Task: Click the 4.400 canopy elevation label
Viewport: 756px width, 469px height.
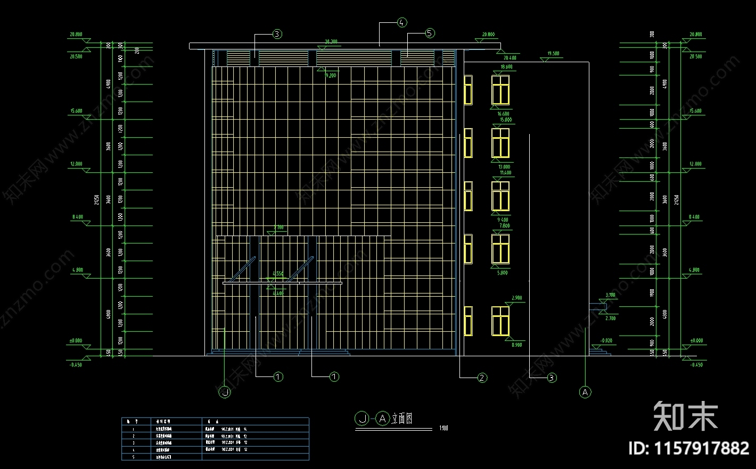Action: 278,293
